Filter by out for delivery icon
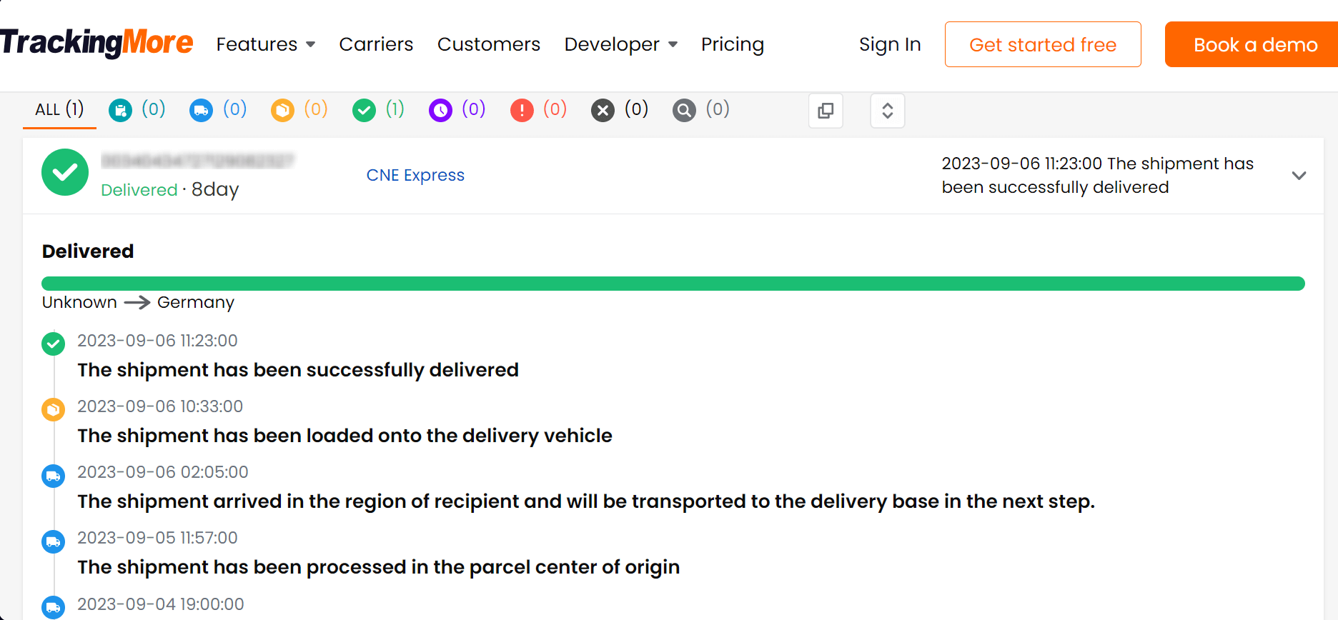 pyautogui.click(x=283, y=111)
